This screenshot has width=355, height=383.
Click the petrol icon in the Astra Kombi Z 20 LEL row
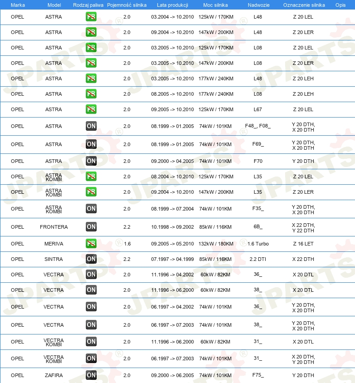[91, 176]
